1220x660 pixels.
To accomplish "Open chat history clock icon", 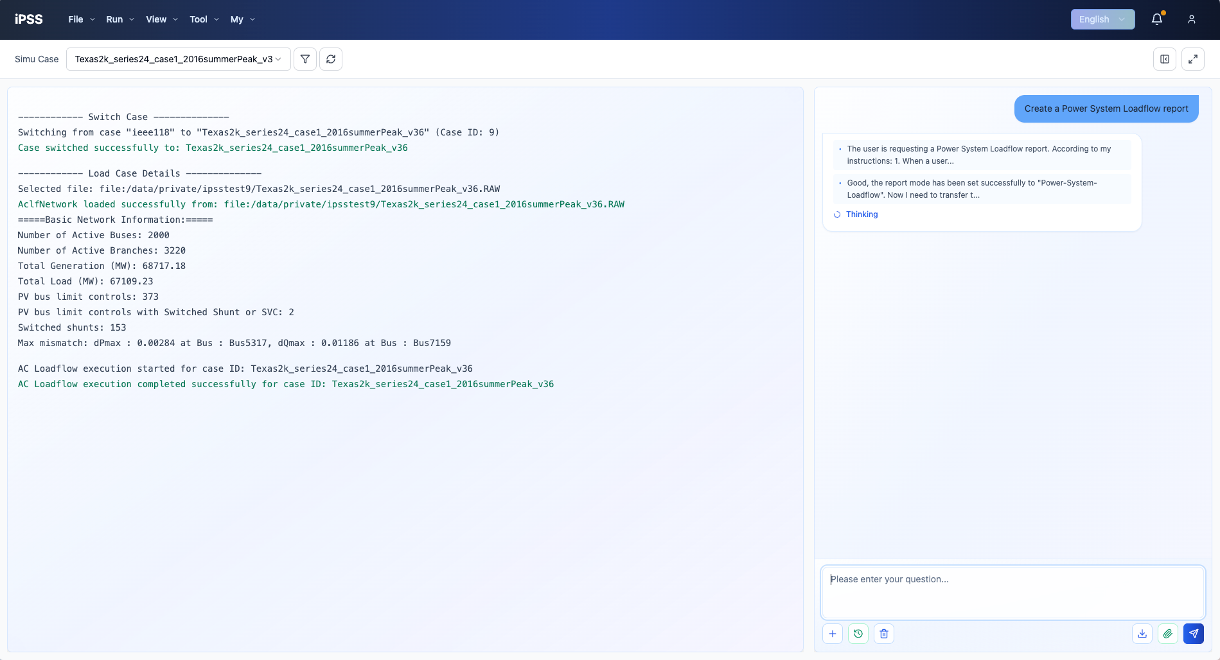I will pyautogui.click(x=858, y=634).
